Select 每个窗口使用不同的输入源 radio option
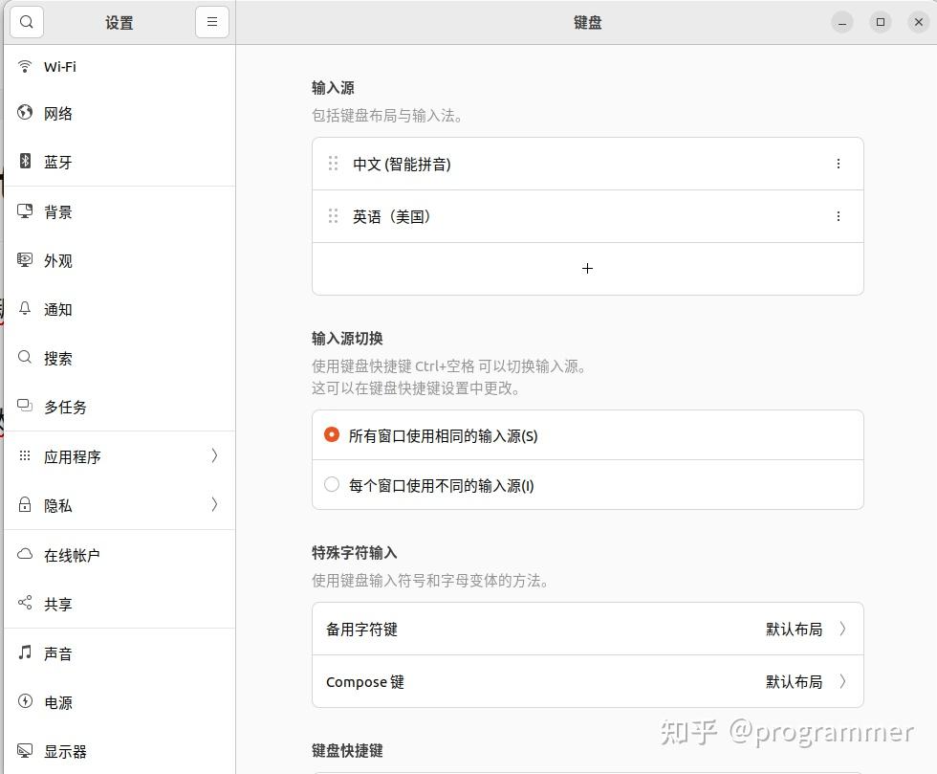Image resolution: width=937 pixels, height=774 pixels. [x=332, y=484]
